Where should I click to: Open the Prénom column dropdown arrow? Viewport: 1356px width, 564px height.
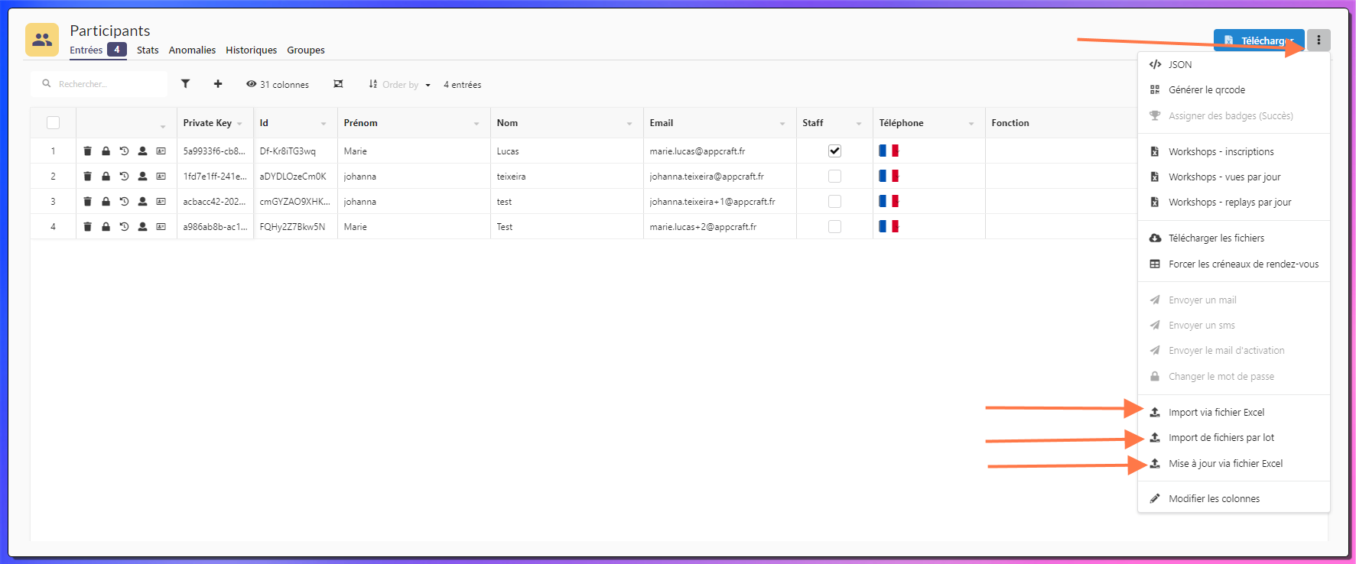(476, 124)
